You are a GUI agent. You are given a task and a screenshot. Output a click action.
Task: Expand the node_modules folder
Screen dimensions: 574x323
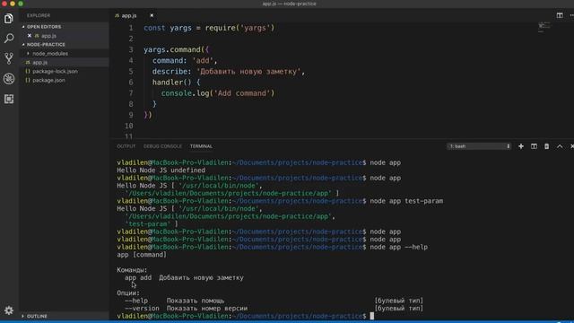[50, 54]
